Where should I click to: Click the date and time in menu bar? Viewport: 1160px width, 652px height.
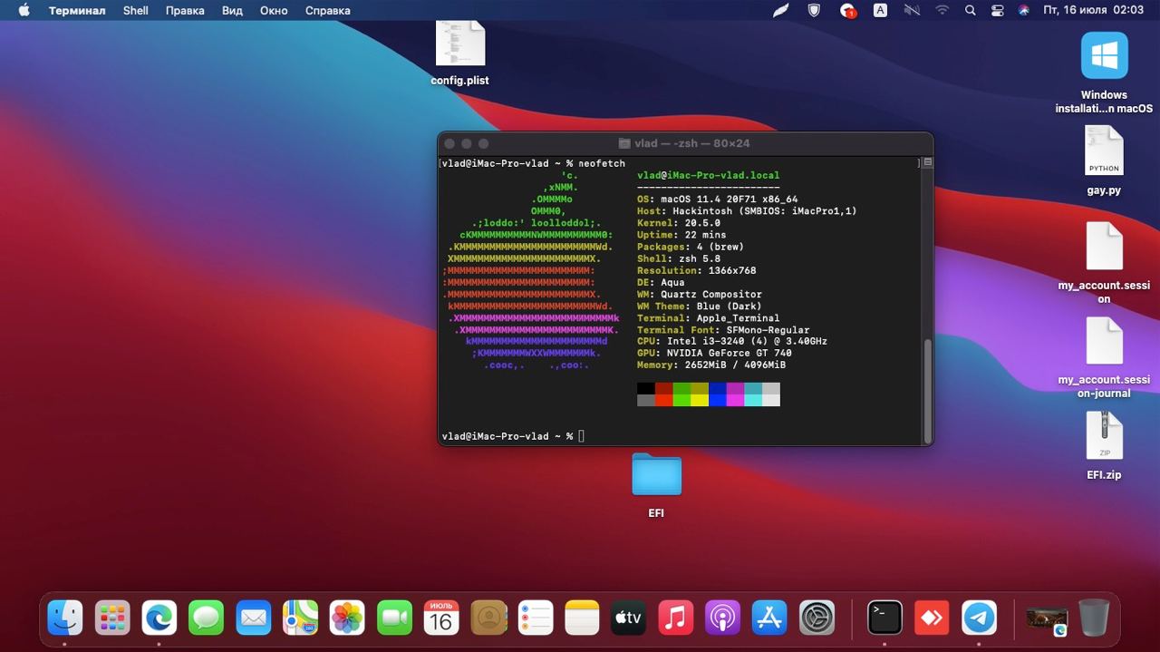coord(1093,11)
